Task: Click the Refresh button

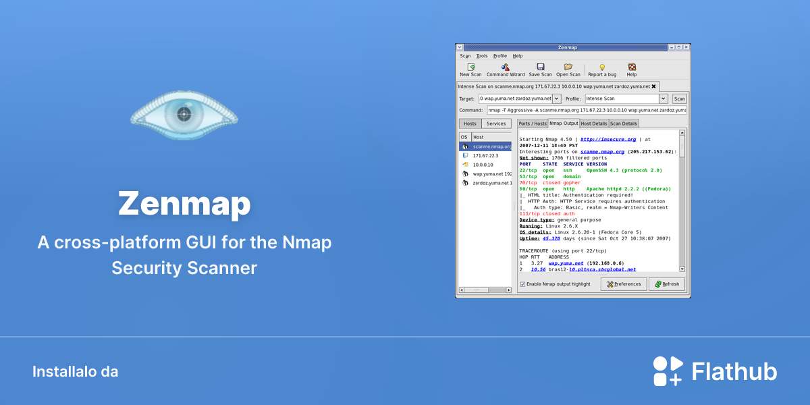Action: 667,284
